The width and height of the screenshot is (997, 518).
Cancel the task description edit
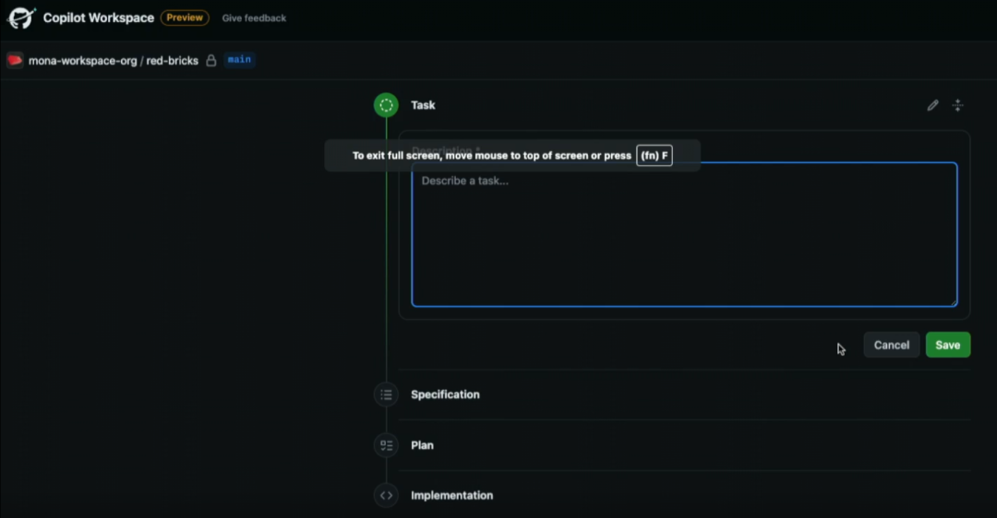(892, 345)
